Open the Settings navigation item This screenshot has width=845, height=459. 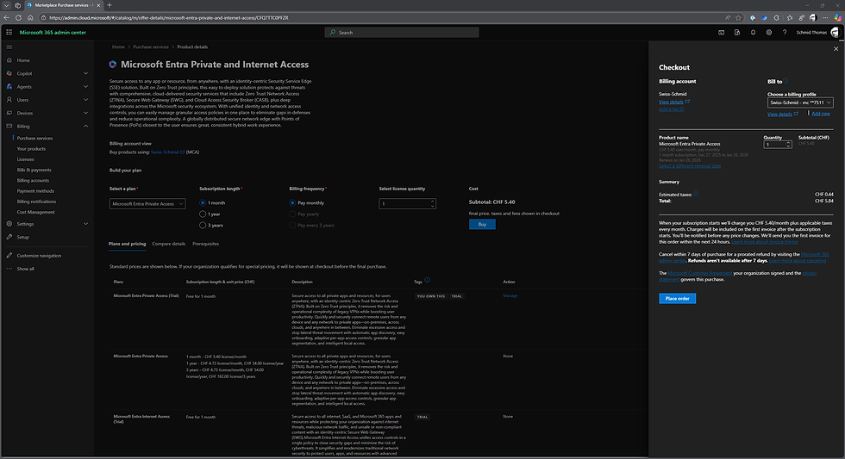pyautogui.click(x=25, y=224)
